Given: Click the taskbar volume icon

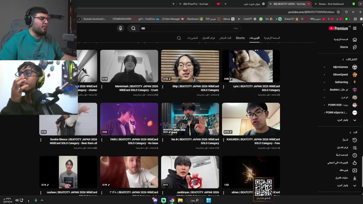Looking at the screenshot, I should 17,200.
